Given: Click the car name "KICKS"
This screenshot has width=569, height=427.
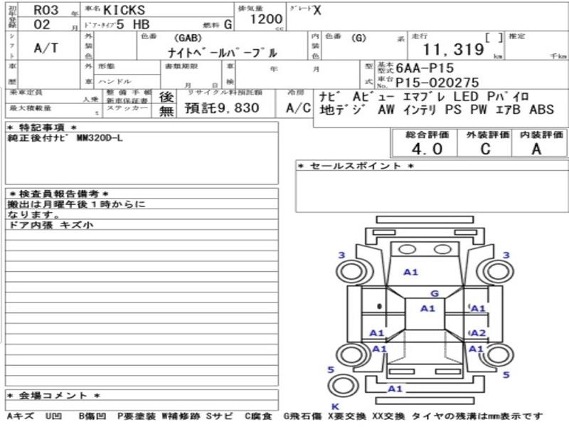Looking at the screenshot, I should click(124, 10).
